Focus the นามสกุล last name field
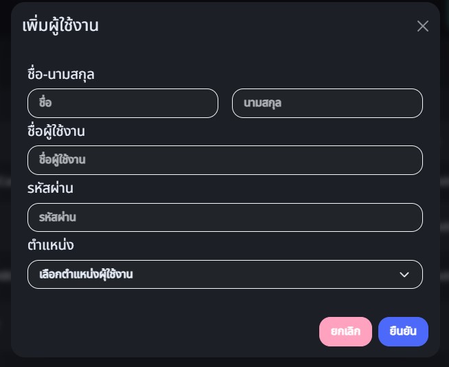449x367 pixels. [x=327, y=103]
